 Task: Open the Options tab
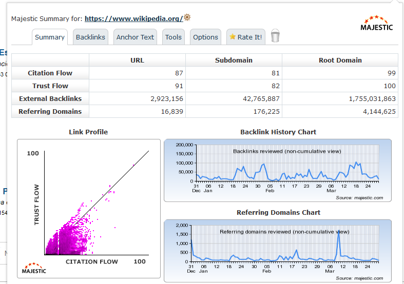[205, 37]
